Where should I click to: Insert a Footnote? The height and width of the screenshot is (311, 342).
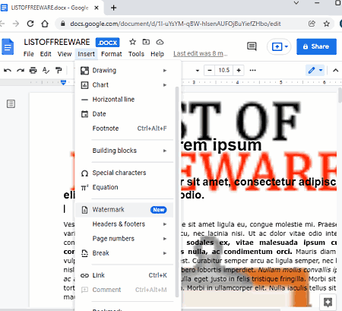[x=125, y=129]
